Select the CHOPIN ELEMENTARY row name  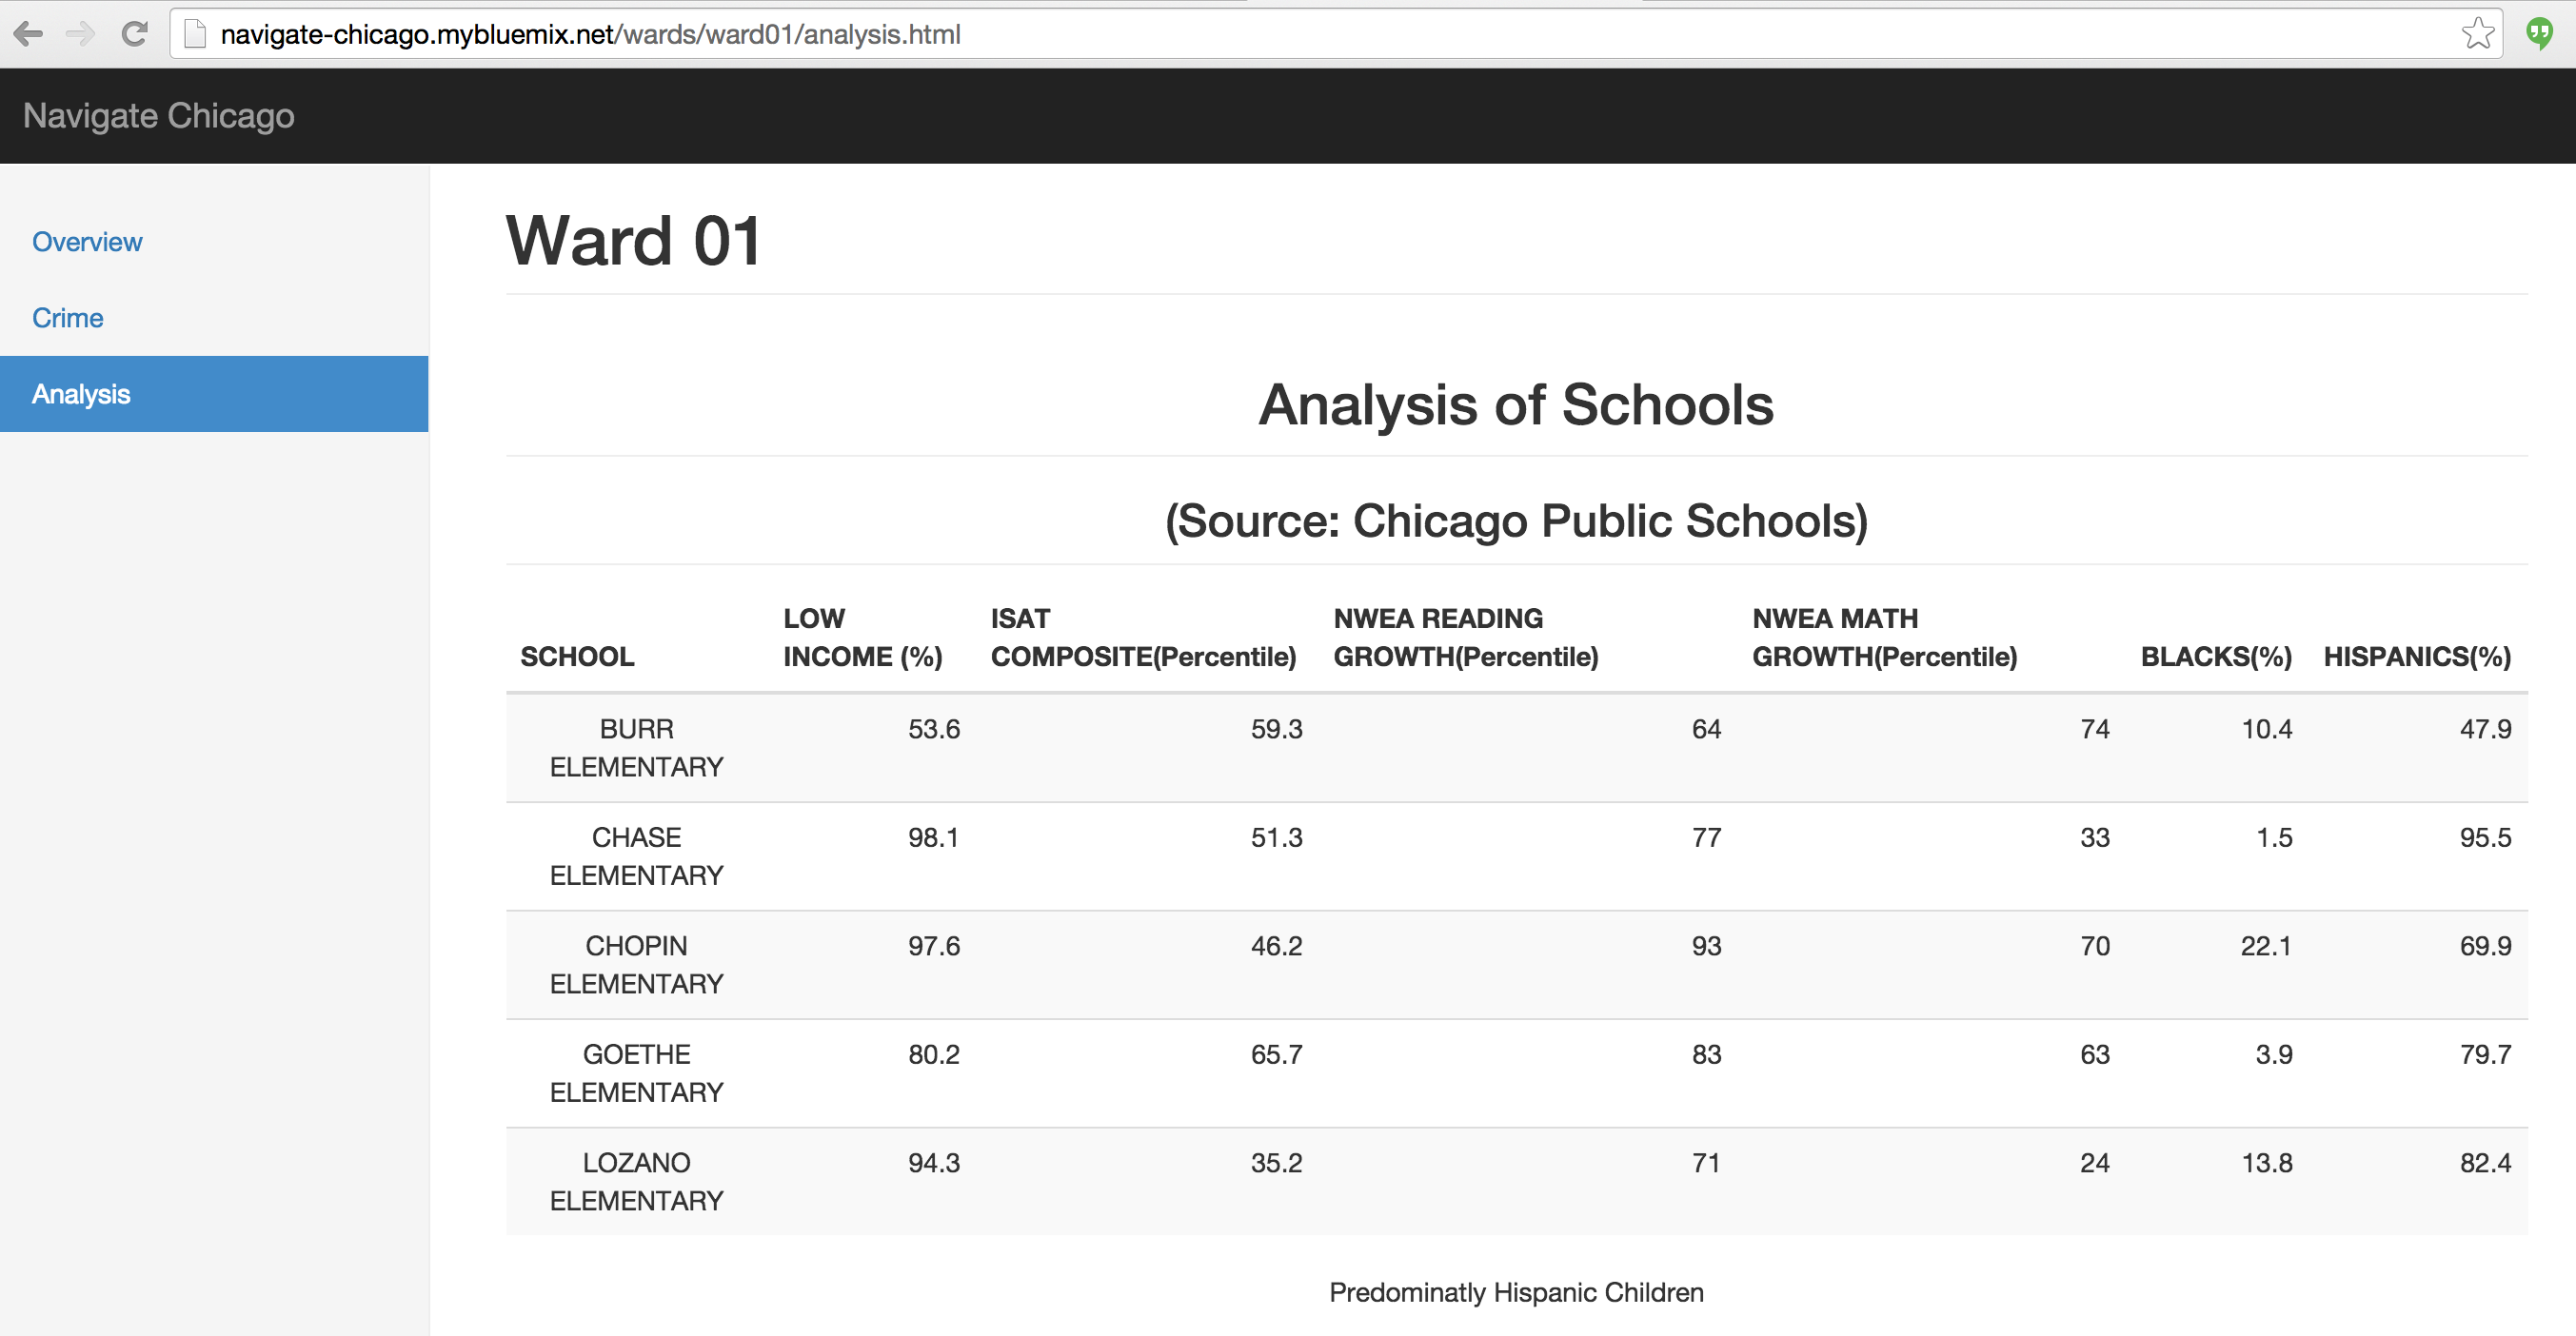(636, 964)
